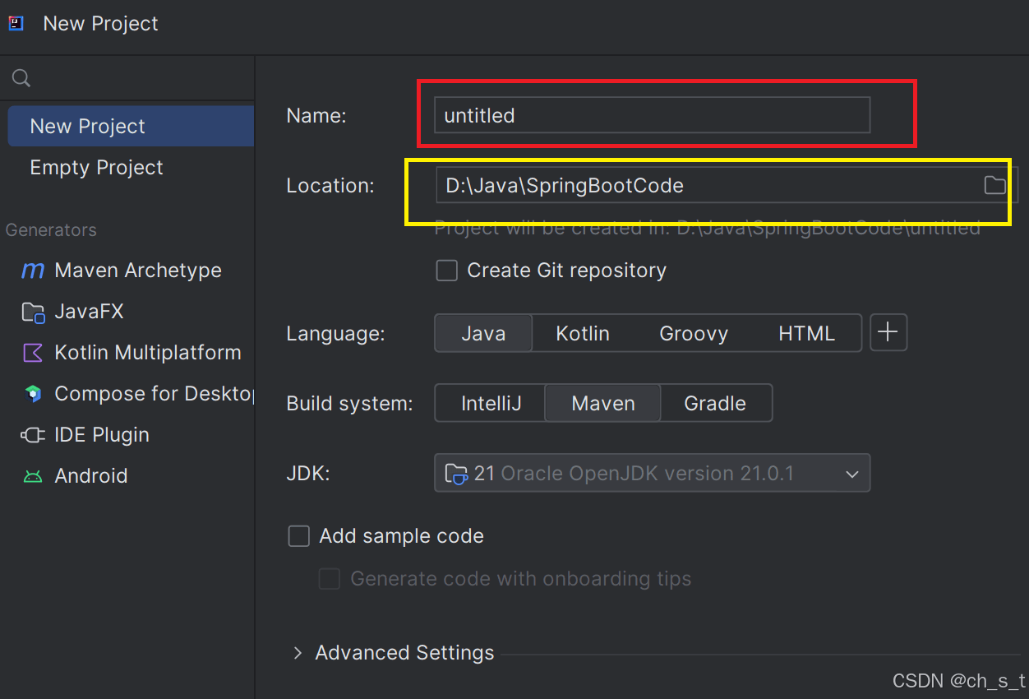Enable Create Git repository checkbox

pos(446,271)
